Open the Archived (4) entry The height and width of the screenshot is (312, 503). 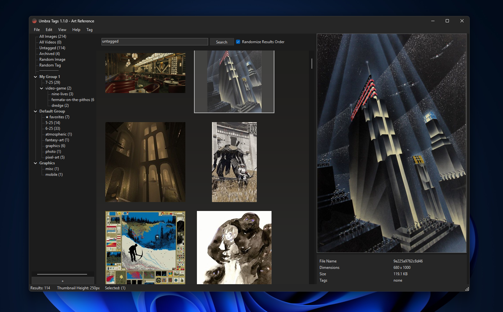pyautogui.click(x=50, y=54)
